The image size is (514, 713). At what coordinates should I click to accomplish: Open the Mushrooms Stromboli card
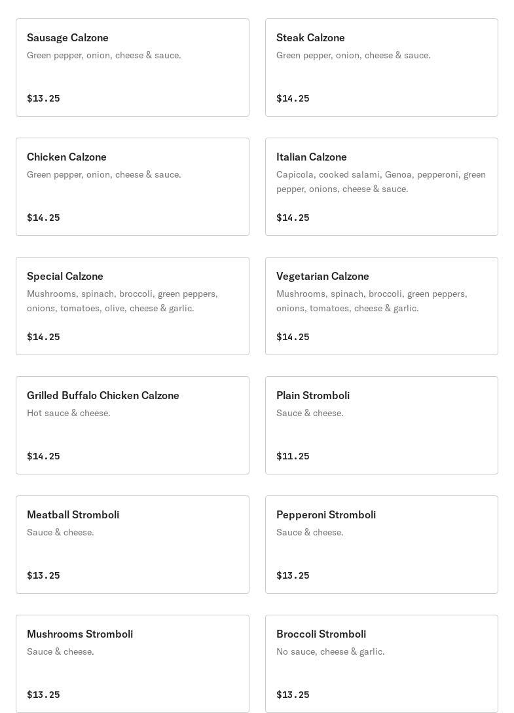(132, 663)
